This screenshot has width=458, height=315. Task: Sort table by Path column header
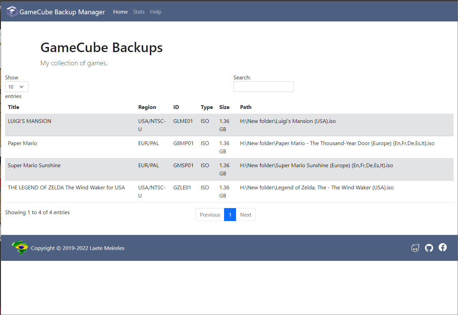pos(246,107)
